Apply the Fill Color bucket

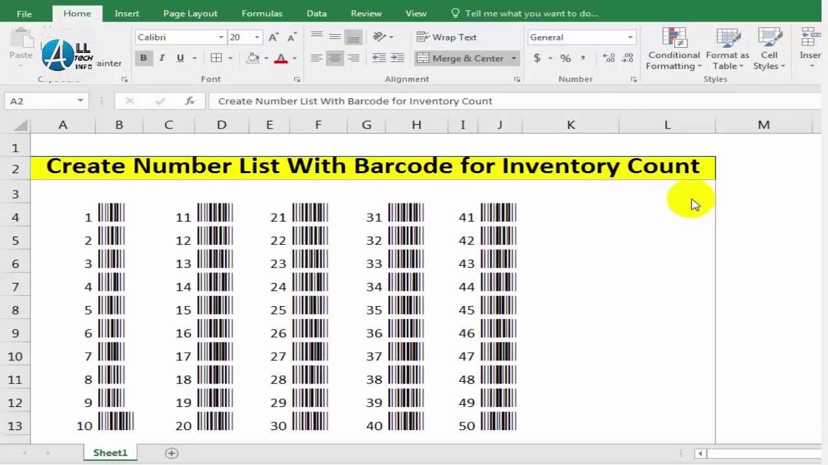click(253, 58)
